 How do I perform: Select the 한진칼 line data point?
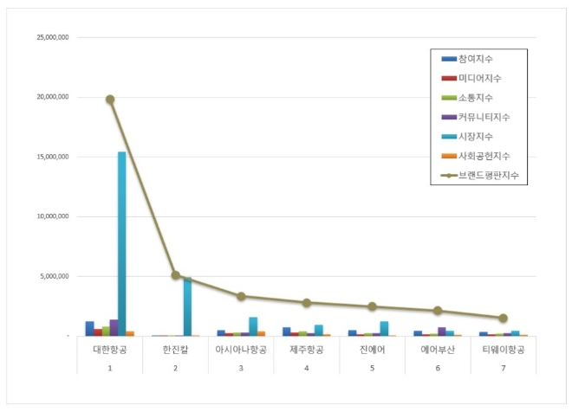[x=176, y=275]
